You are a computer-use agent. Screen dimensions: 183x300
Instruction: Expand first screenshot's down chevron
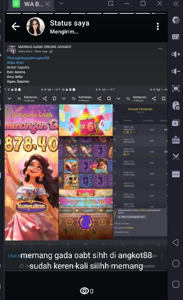pyautogui.click(x=10, y=98)
